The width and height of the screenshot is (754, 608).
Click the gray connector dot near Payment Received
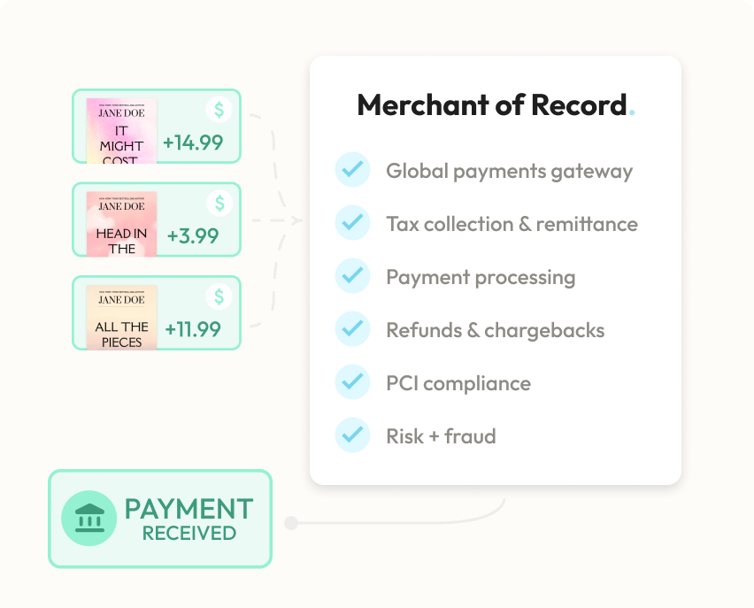pyautogui.click(x=290, y=524)
